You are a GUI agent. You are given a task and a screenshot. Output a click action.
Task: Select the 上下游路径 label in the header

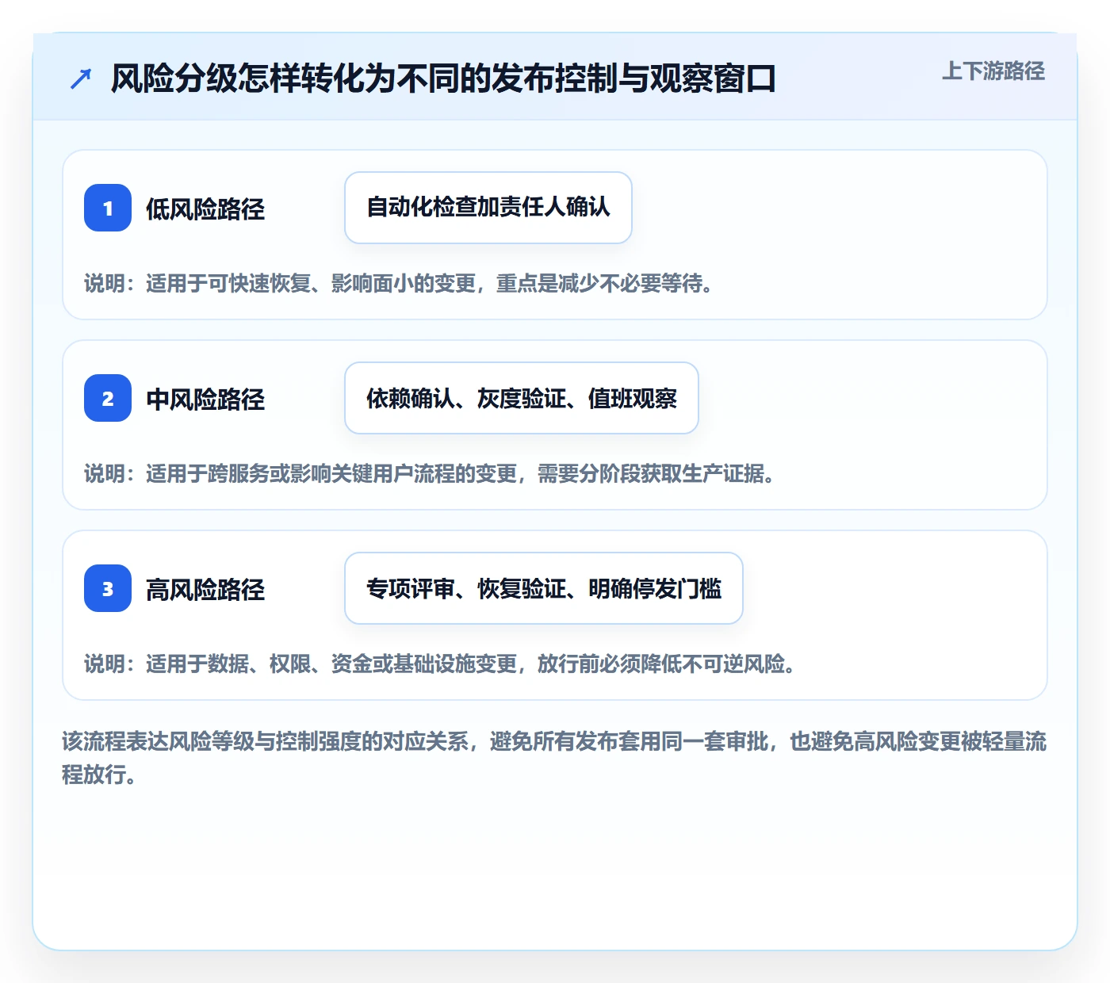point(993,71)
